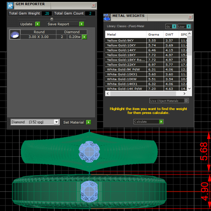Select the Yellow Gold:14KY row
The image size is (211, 211).
click(x=126, y=50)
